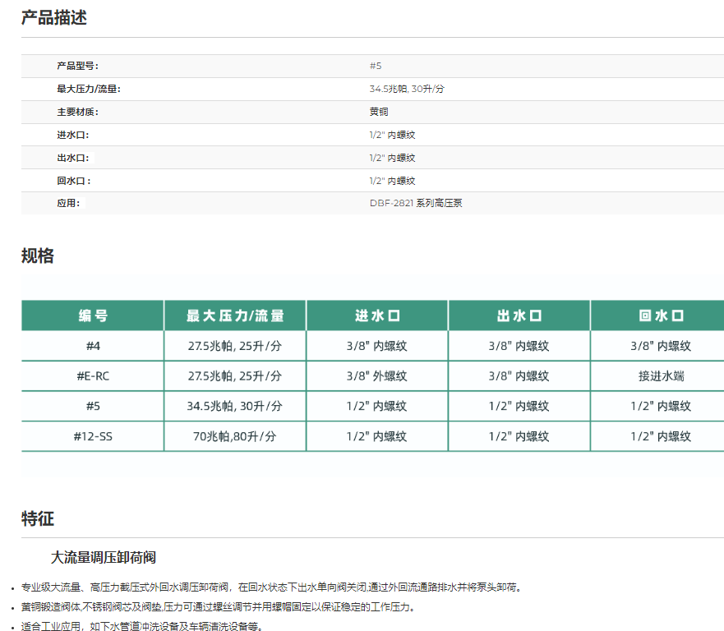The width and height of the screenshot is (724, 631).
Task: Click the 编号 column header
Action: tap(93, 315)
